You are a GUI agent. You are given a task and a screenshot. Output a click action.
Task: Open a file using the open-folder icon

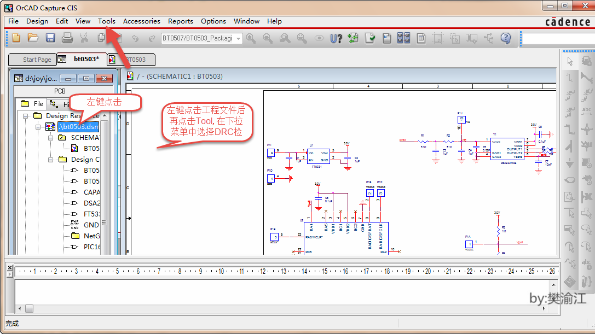click(33, 38)
